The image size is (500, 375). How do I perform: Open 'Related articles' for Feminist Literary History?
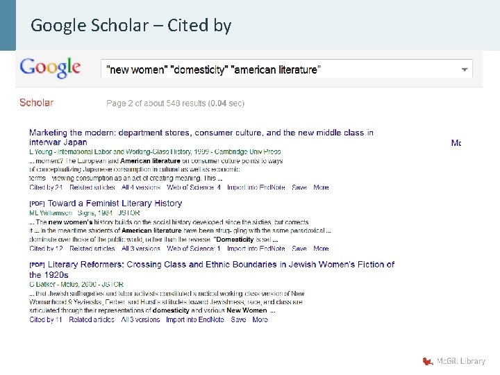click(92, 249)
